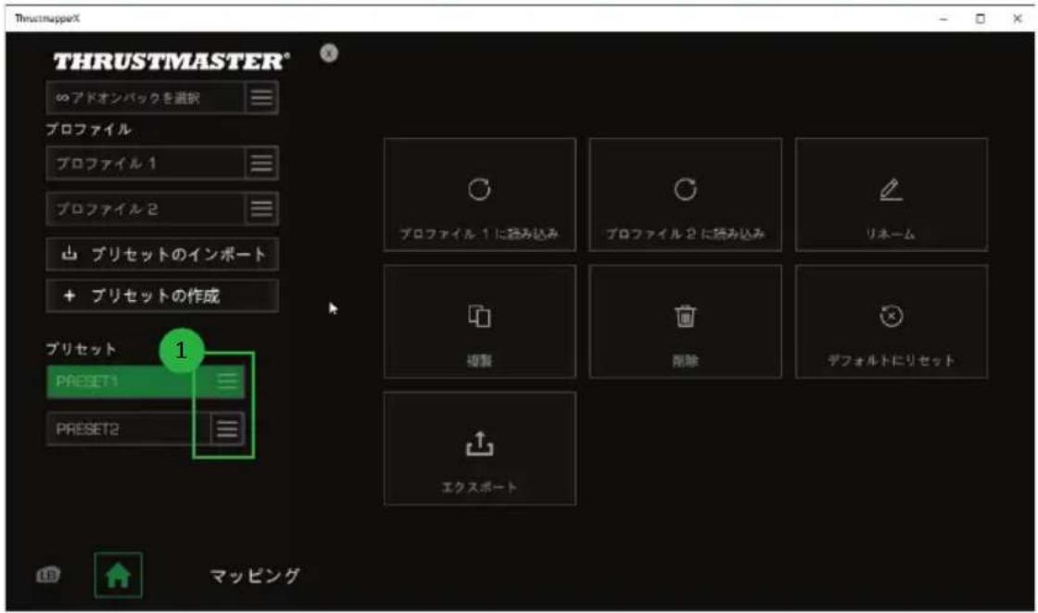Viewport: 1038px width, 613px height.
Task: Click デフォルトにリセット reset tile
Action: pyautogui.click(x=891, y=321)
